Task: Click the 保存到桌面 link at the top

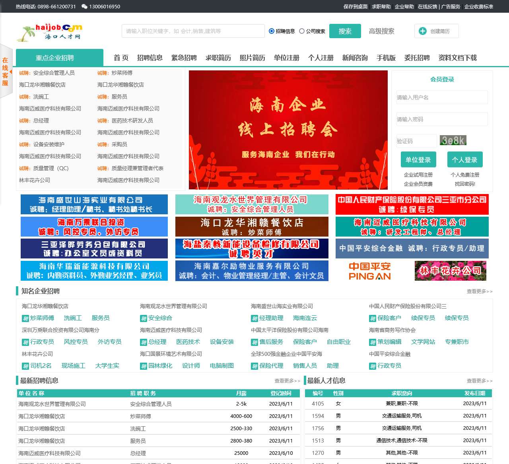Action: [x=356, y=7]
